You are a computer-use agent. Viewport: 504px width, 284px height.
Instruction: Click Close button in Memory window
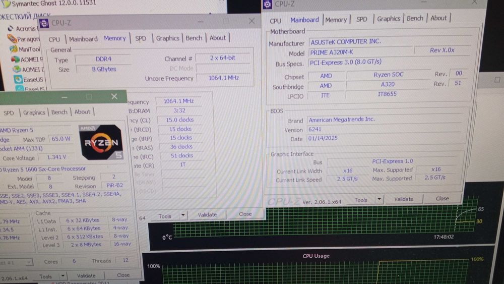[x=245, y=213]
